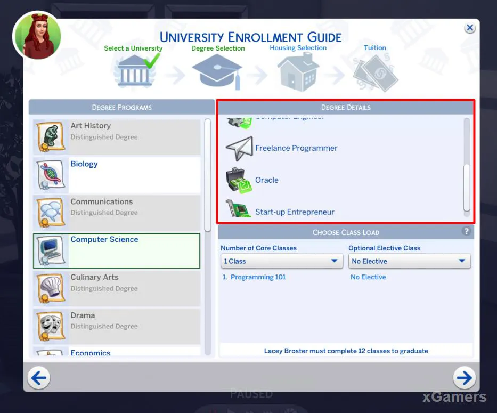
Task: Click Culinary Arts' Distinguished Degree label
Action: 104,288
